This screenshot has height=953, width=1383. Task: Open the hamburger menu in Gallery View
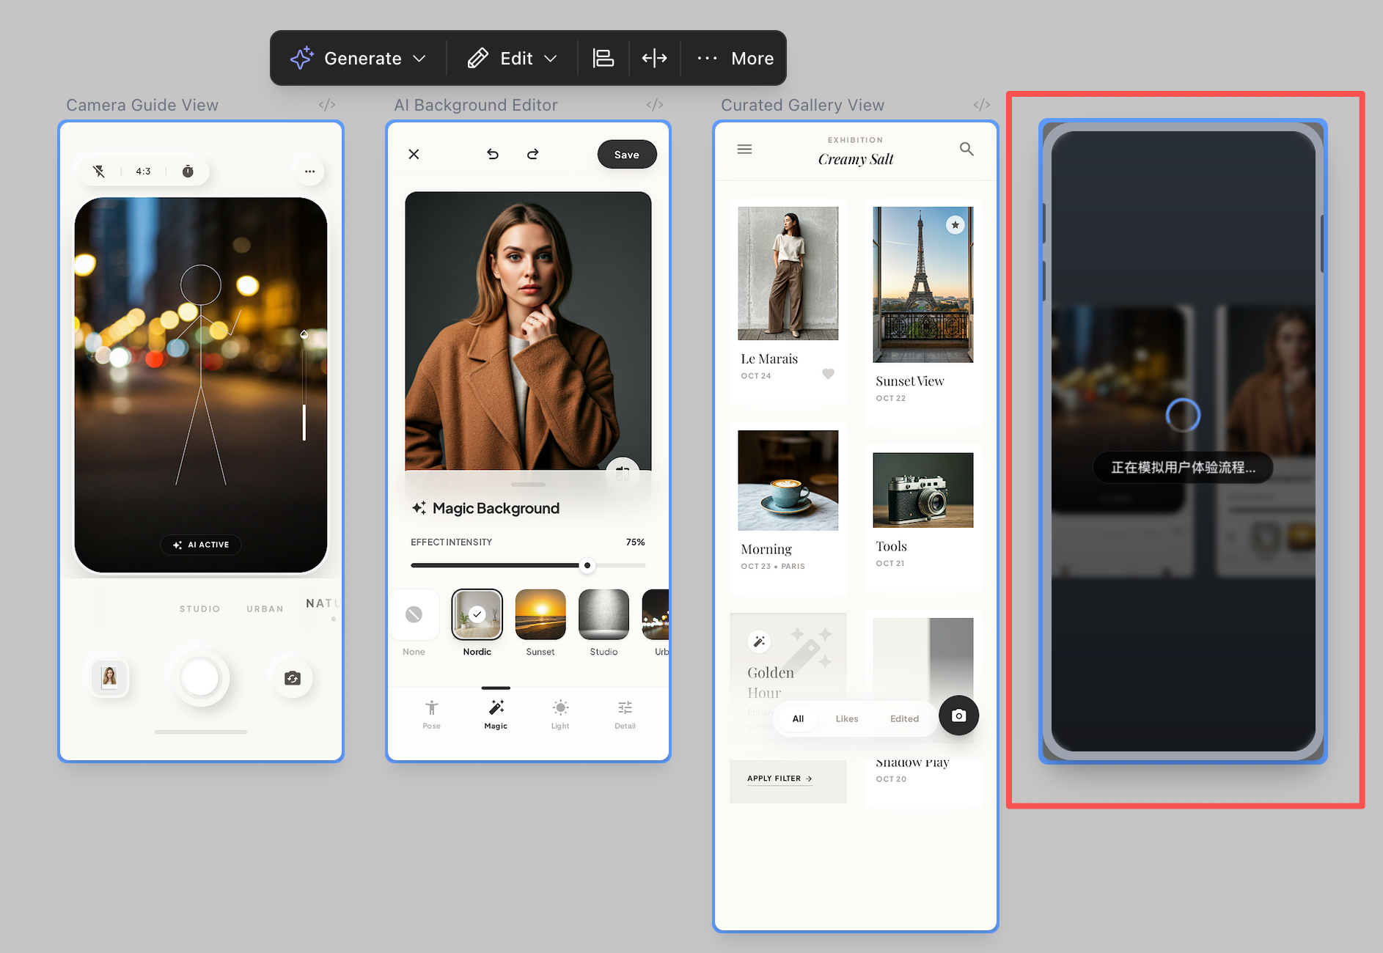click(744, 150)
